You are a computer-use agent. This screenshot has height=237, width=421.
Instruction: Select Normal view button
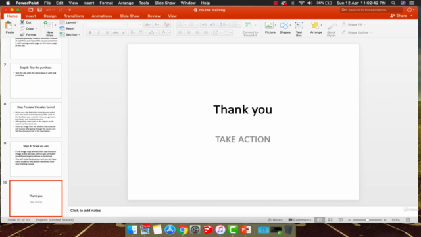pyautogui.click(x=320, y=219)
